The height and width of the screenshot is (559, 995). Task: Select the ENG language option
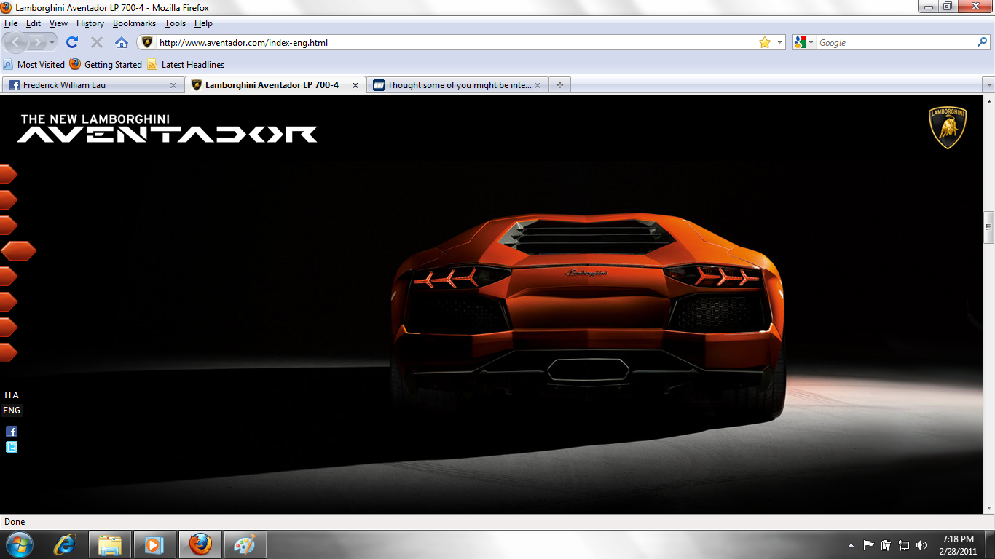tap(12, 411)
